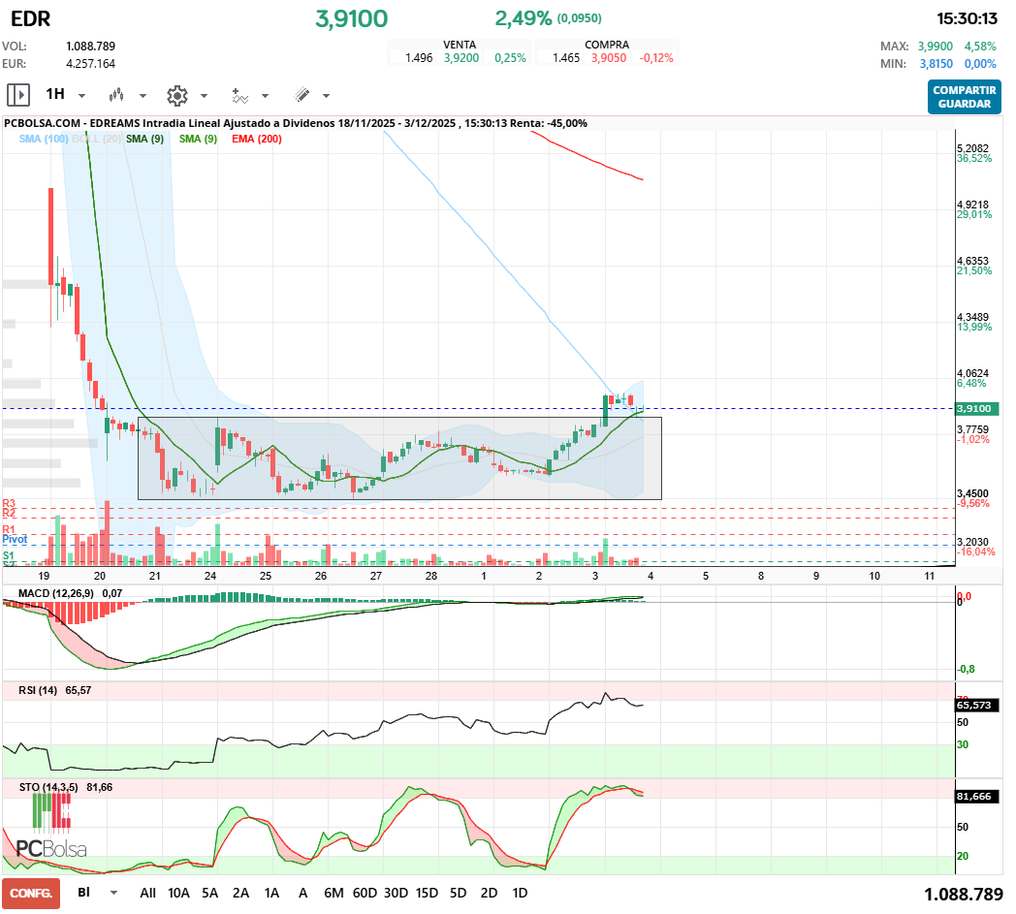
Task: Toggle BOLL (20) indicator label
Action: 97,140
